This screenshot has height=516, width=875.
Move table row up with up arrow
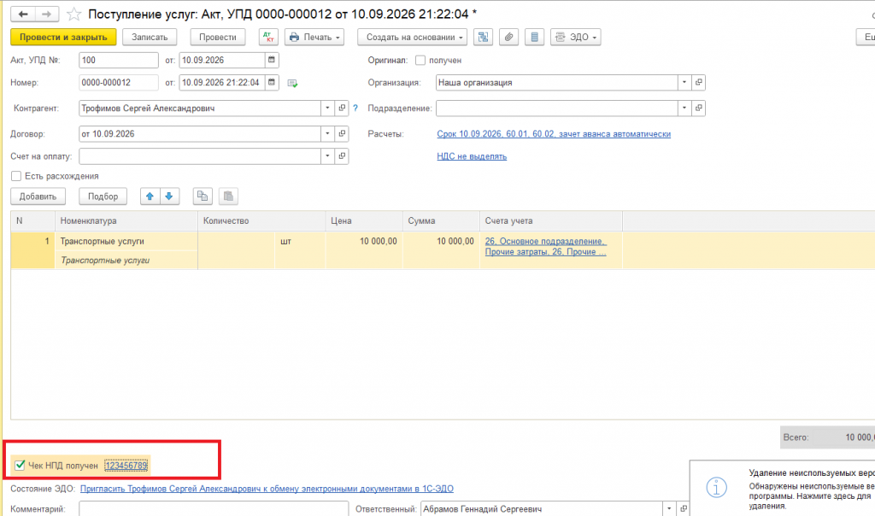(x=150, y=196)
